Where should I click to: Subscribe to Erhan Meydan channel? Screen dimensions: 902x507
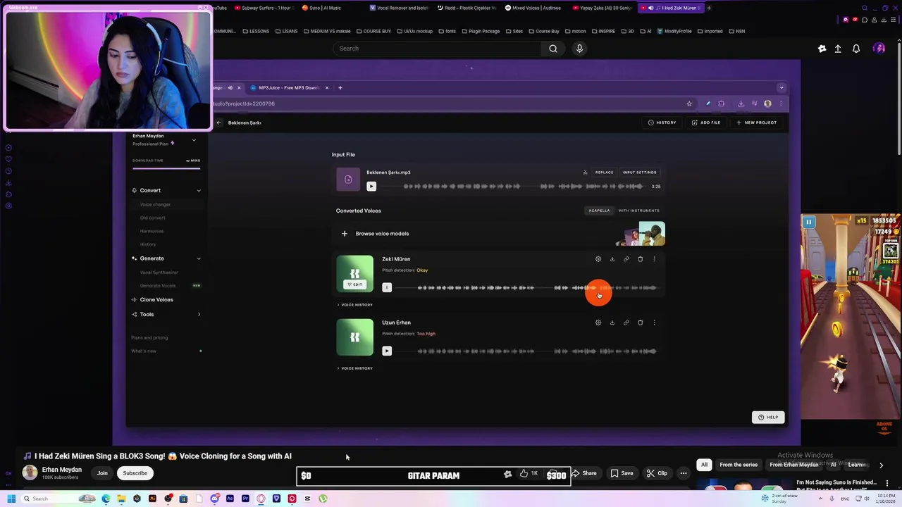[135, 473]
